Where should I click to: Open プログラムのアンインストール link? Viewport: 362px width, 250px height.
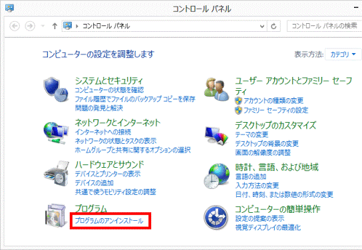109,221
